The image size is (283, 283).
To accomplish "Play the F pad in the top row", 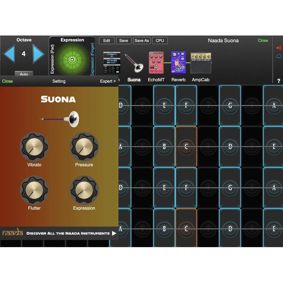I will 186,105.
